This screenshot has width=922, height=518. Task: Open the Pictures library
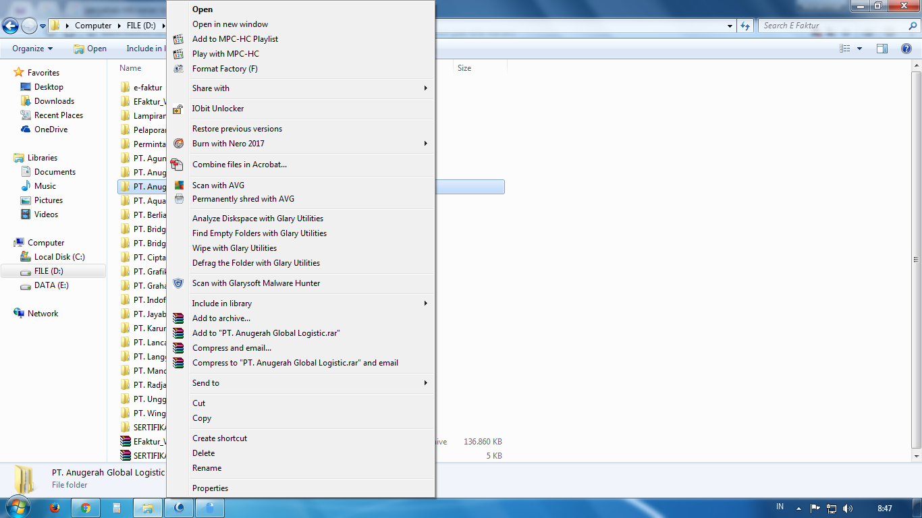(49, 200)
